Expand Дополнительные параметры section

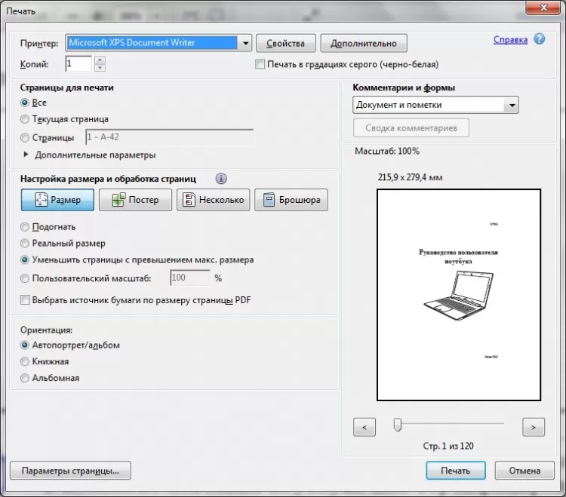tap(25, 155)
